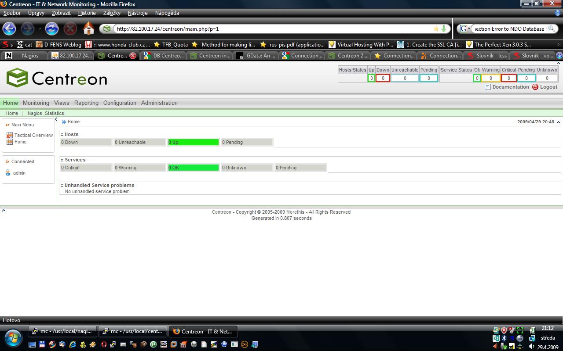This screenshot has height=351, width=563.
Task: Open the Nástroje menu
Action: pyautogui.click(x=138, y=13)
